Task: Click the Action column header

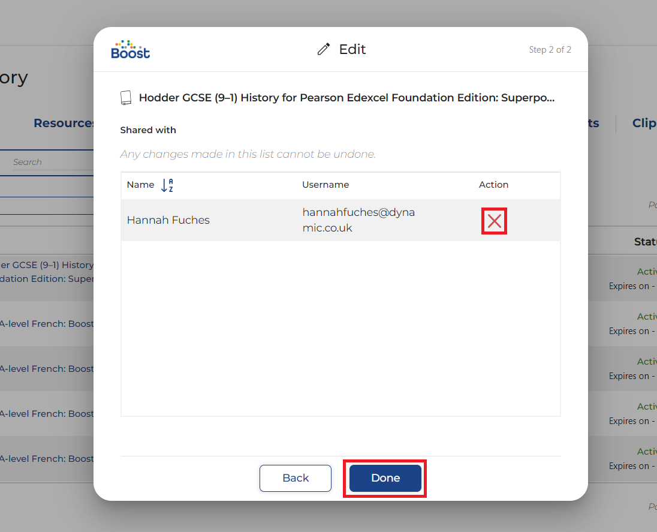Action: [493, 185]
